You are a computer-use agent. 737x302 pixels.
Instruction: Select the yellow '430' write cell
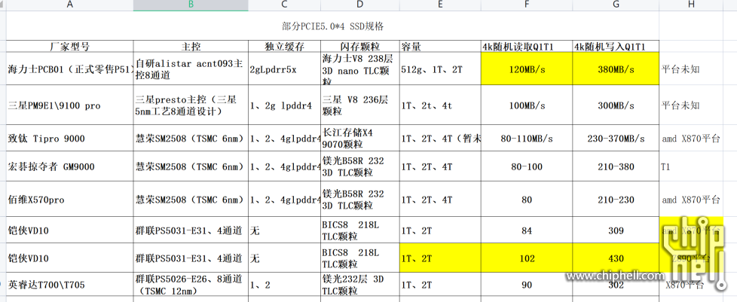point(616,258)
